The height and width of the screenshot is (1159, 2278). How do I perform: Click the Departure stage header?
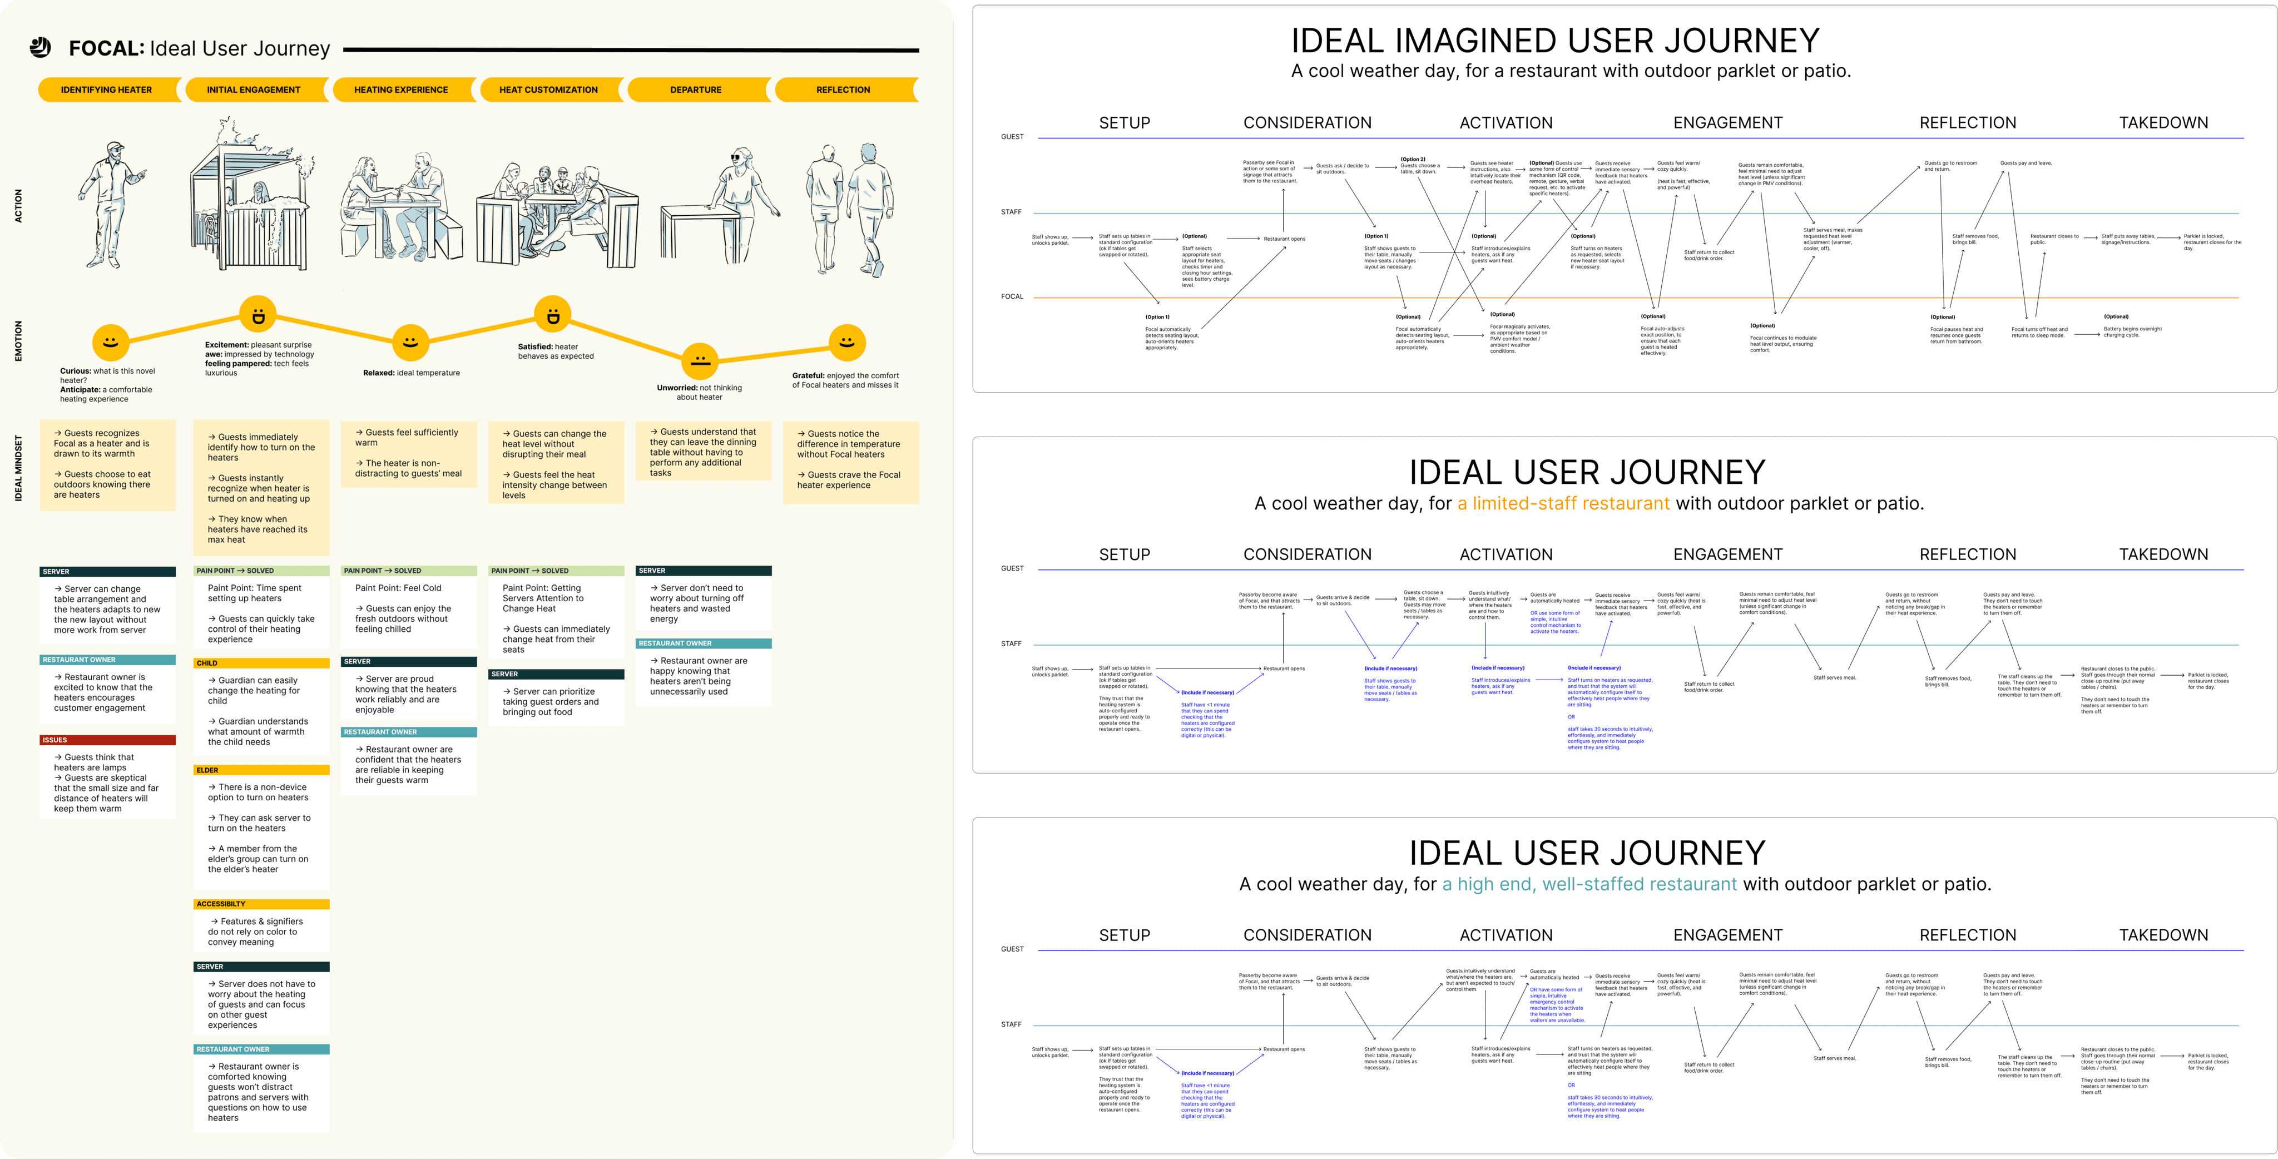coord(696,90)
